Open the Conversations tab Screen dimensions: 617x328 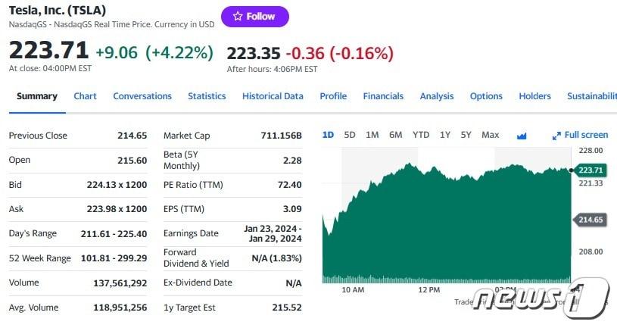coord(142,96)
